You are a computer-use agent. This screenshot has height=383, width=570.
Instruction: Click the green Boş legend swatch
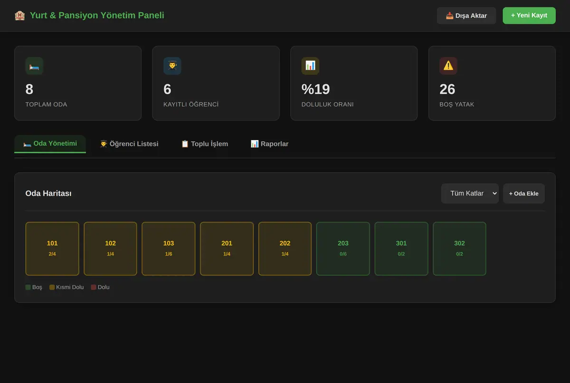tap(28, 287)
